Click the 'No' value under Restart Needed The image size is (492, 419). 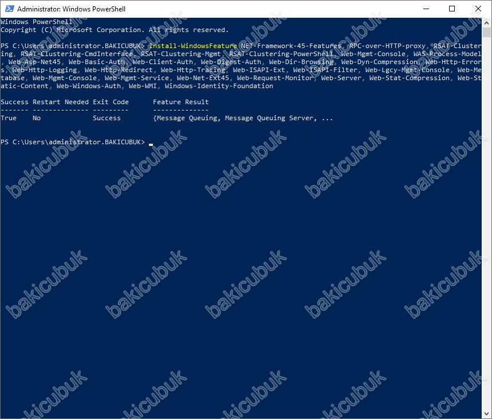(x=37, y=118)
